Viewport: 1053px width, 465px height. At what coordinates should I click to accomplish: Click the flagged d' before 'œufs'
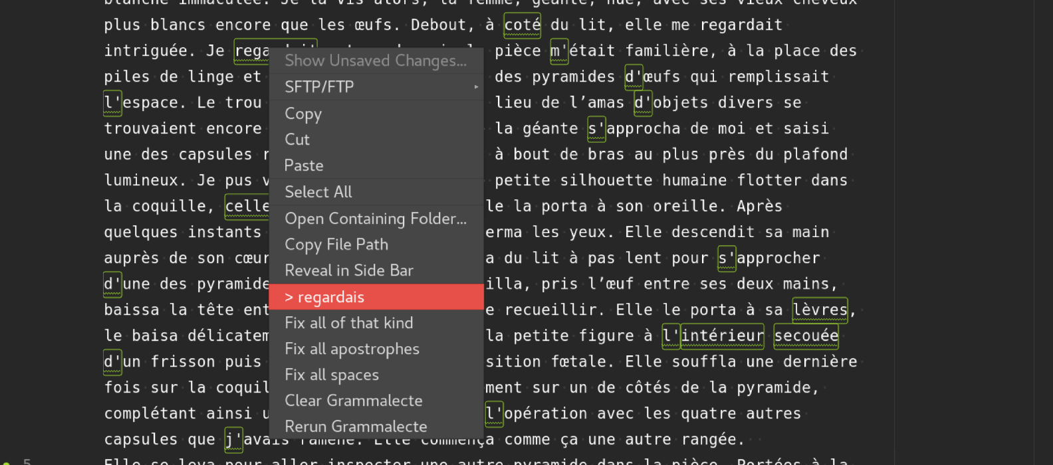point(634,77)
